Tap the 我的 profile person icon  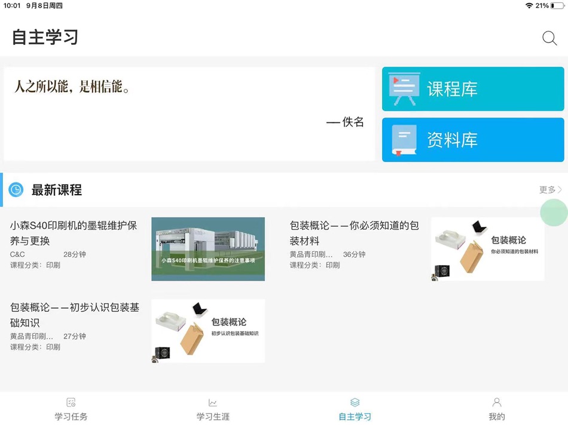pos(497,402)
